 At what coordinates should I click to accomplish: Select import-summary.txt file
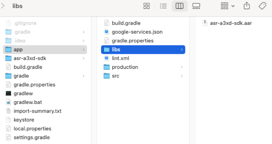pyautogui.click(x=37, y=111)
